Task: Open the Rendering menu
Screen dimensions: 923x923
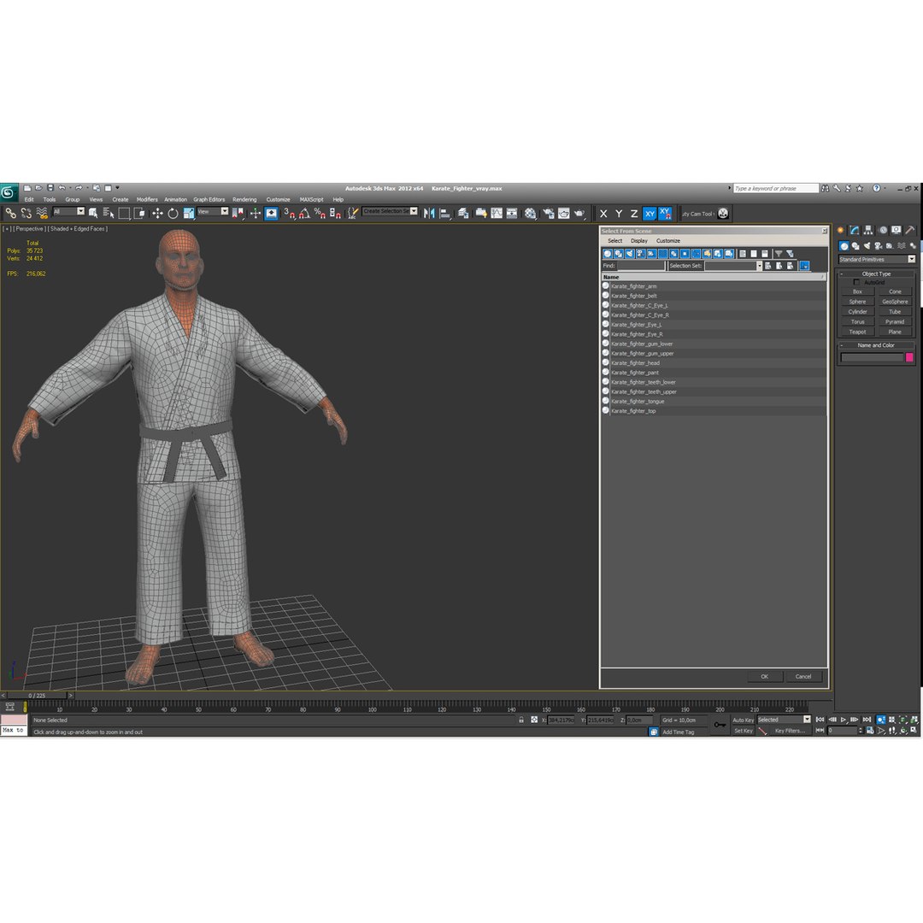Action: (x=244, y=199)
